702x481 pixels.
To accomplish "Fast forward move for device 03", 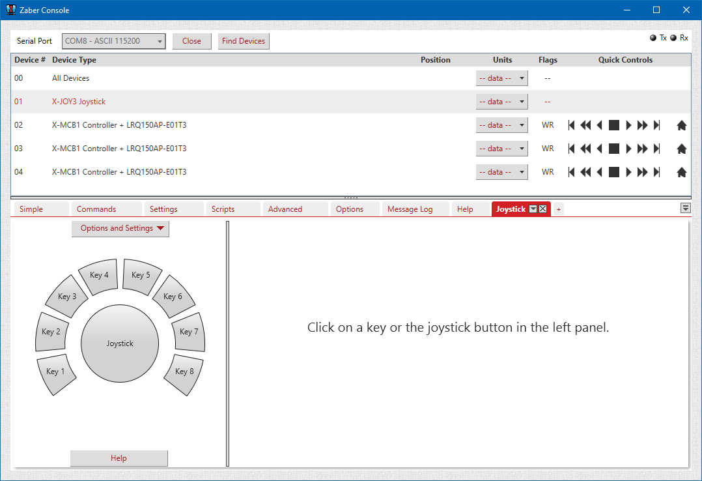I will [643, 149].
